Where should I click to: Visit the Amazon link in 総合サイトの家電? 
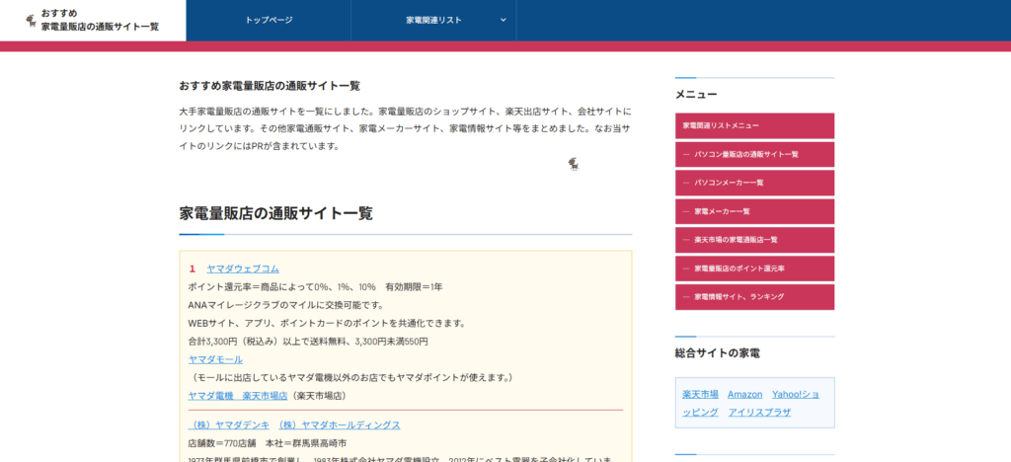(744, 394)
